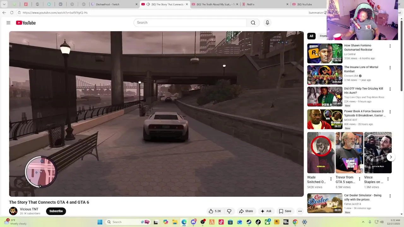Close the Netflix tab
The height and width of the screenshot is (227, 404).
tap(287, 4)
